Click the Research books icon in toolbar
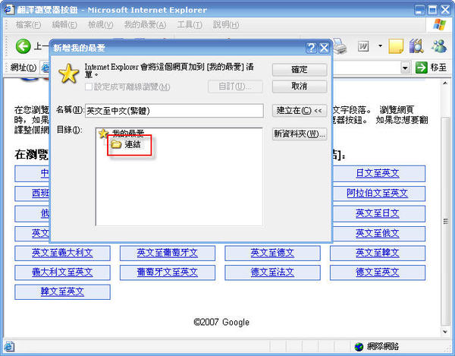This screenshot has height=356, width=455. click(x=416, y=46)
